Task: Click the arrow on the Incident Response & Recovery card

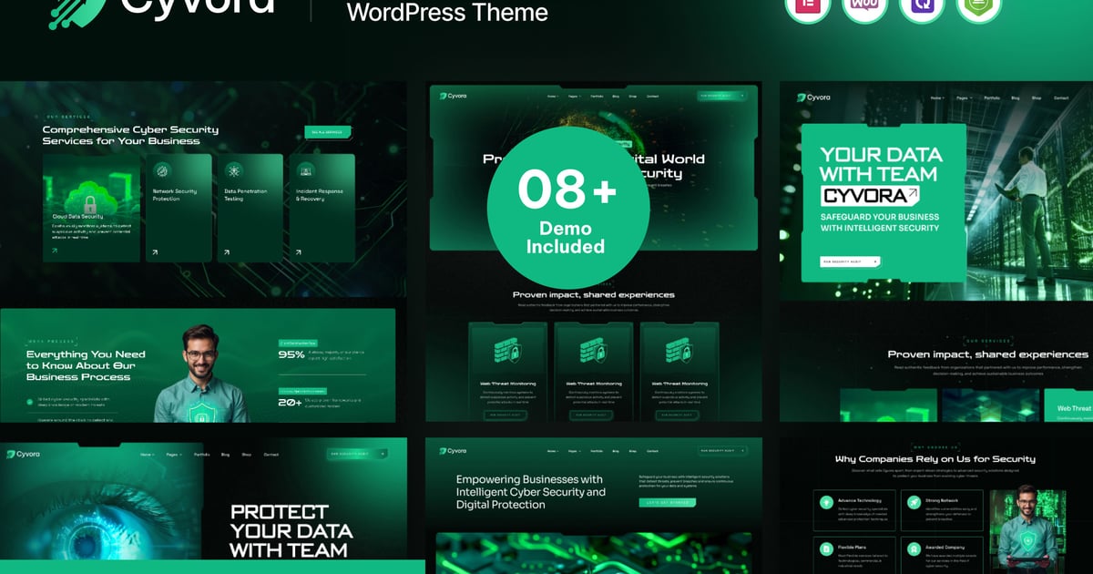Action: tap(297, 251)
